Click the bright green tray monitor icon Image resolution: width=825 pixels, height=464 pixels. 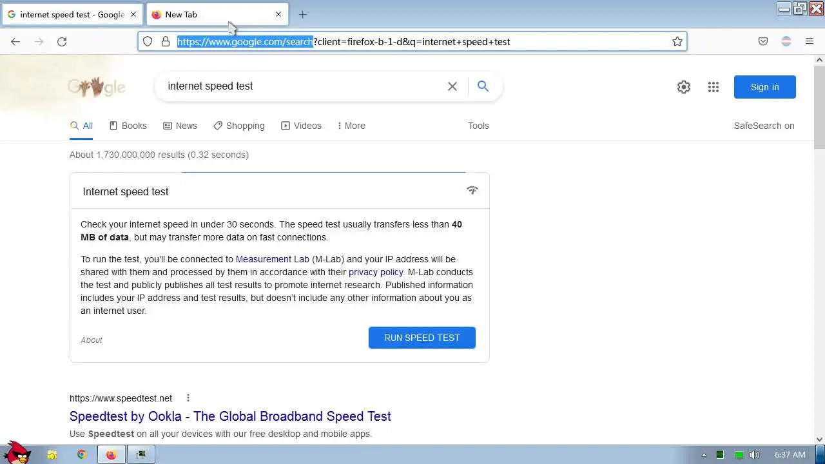[739, 455]
